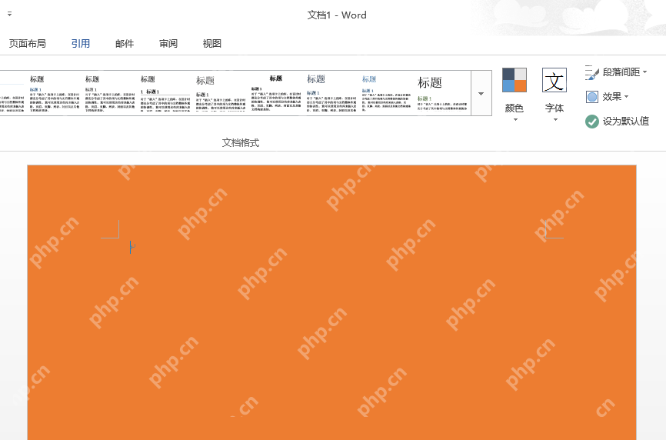Expand the style gallery more arrow
The height and width of the screenshot is (440, 666).
(481, 93)
